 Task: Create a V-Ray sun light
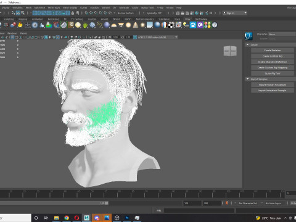click(142, 25)
